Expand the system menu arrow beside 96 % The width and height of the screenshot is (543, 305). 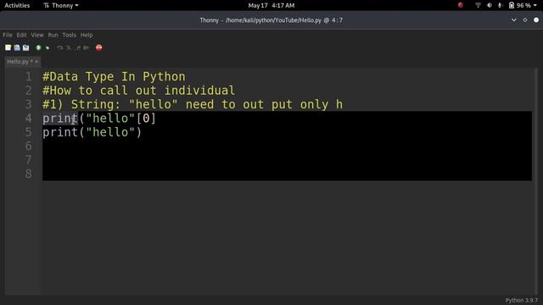(535, 6)
